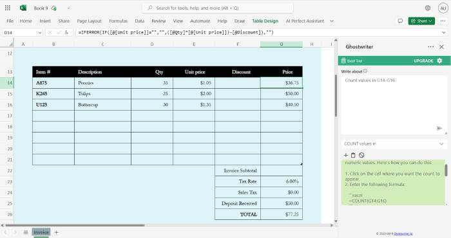Open the Ghostwriter.ai footer link
451x238 pixels.
pyautogui.click(x=403, y=233)
